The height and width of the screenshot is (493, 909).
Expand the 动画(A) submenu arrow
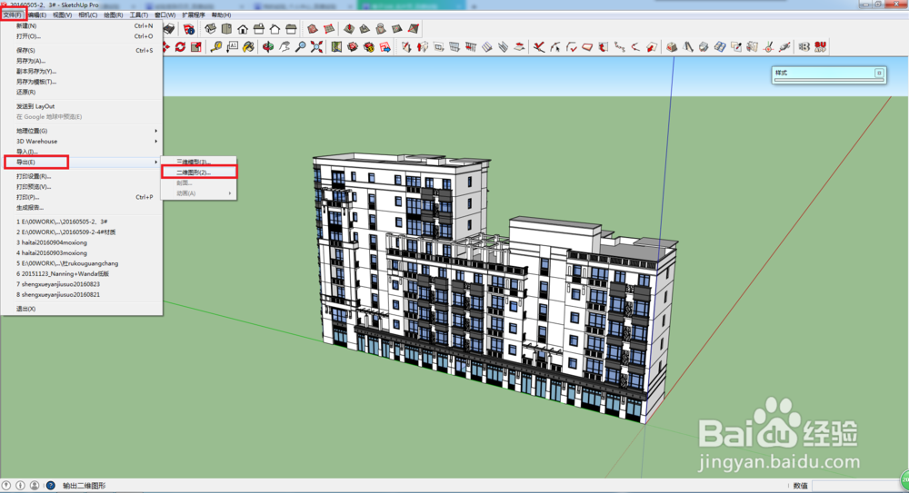point(230,193)
